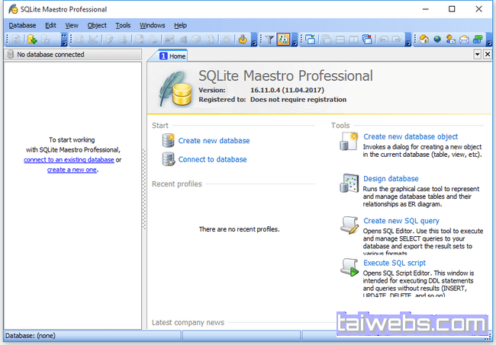Expand the first toolbar overflow chevron
The image size is (496, 345).
click(x=64, y=40)
